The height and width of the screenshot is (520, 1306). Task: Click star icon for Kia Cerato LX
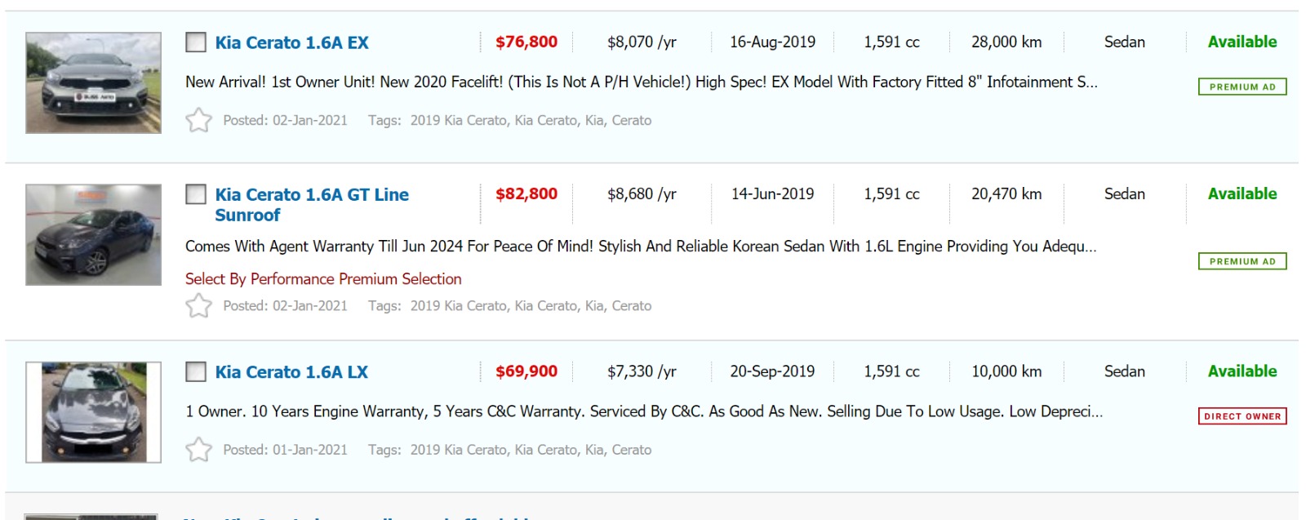[198, 450]
